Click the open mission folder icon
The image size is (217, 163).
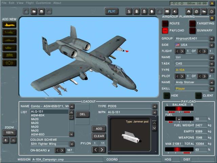coord(34,12)
